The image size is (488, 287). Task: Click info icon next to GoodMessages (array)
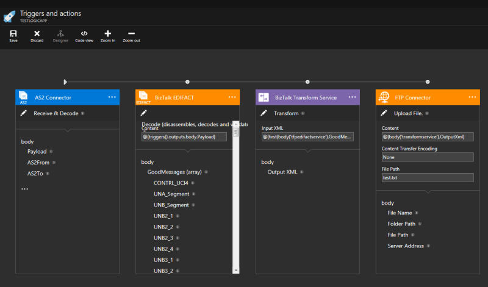point(206,172)
